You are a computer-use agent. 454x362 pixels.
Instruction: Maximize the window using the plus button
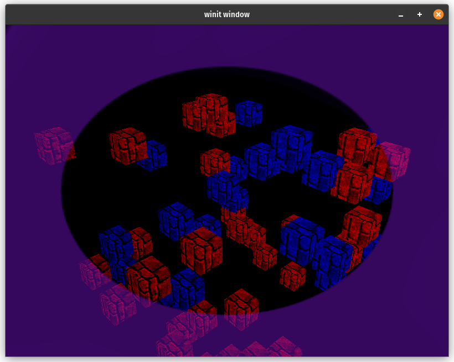[x=420, y=14]
